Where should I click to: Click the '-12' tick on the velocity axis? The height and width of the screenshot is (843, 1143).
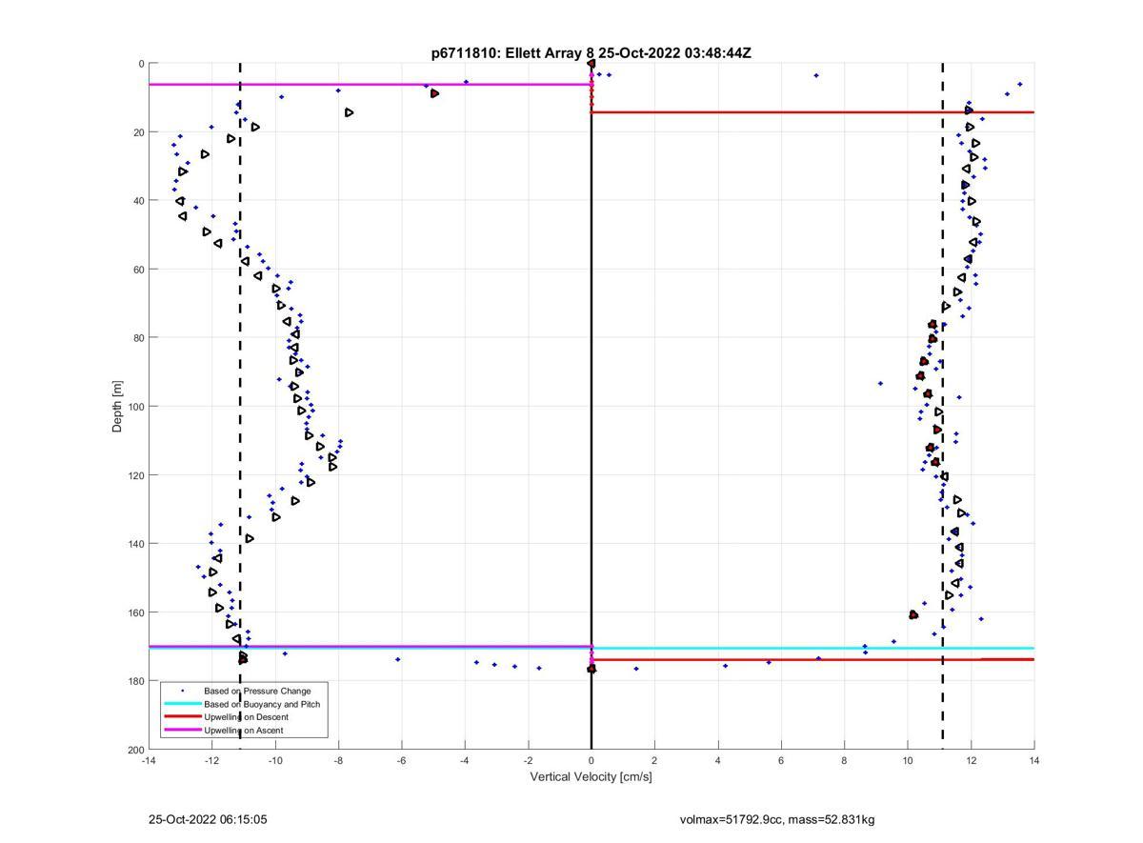click(x=211, y=760)
